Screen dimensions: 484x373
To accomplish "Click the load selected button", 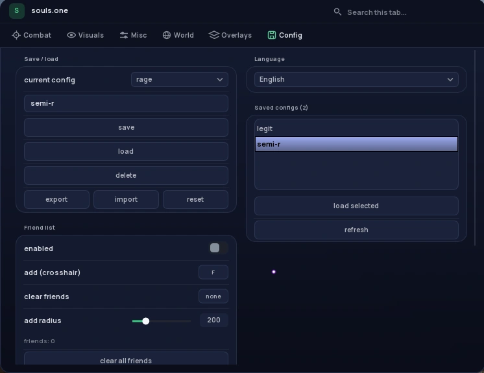I will coord(357,206).
